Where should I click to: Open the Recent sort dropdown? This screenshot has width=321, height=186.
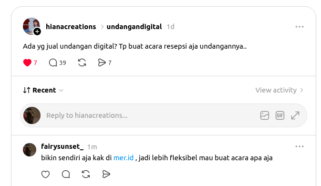(43, 90)
